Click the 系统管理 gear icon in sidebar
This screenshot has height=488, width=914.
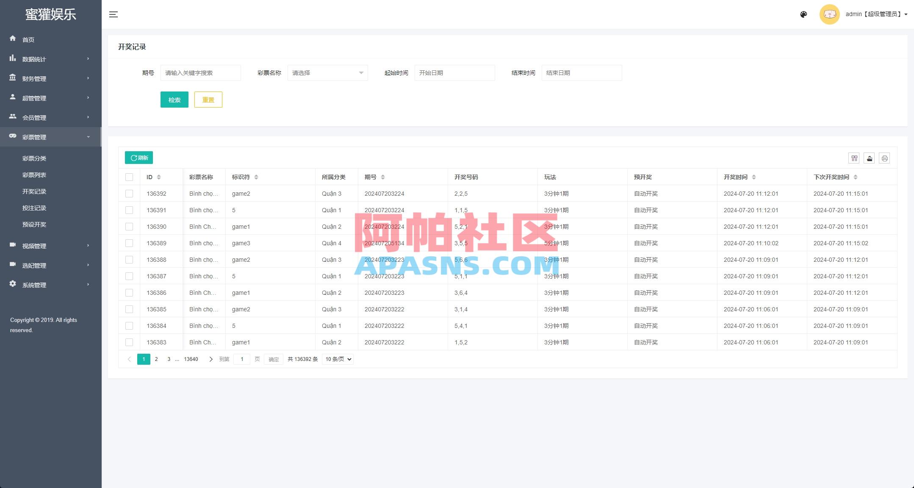(13, 284)
